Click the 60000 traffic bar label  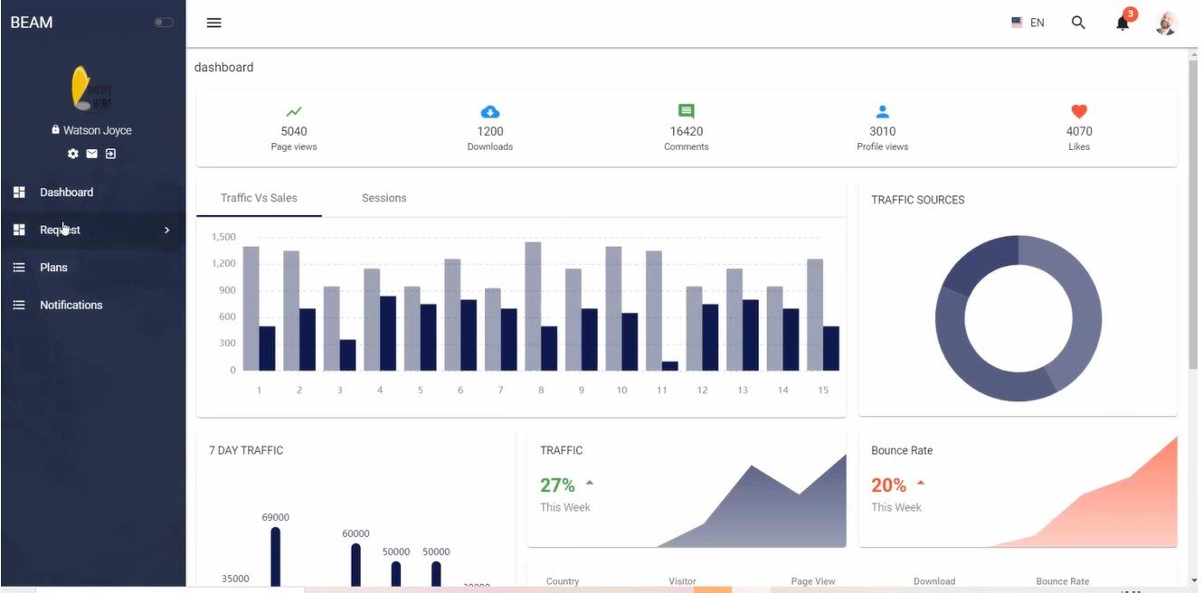tap(355, 533)
